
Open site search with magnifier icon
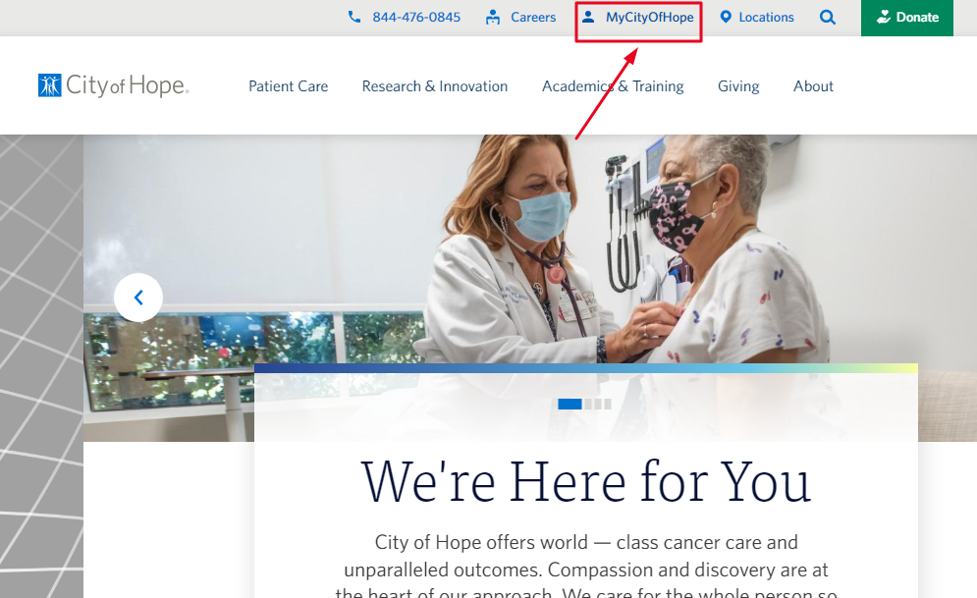828,18
